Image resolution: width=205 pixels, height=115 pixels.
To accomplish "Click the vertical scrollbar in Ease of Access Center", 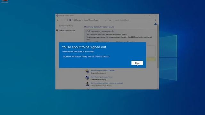I will 158,46.
